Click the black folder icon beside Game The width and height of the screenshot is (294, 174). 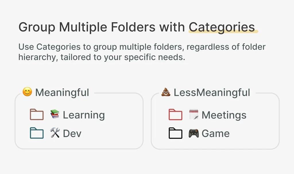click(175, 133)
